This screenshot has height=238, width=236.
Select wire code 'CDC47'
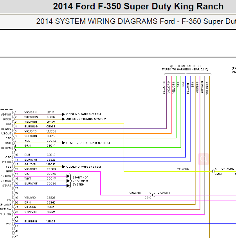[51, 179]
